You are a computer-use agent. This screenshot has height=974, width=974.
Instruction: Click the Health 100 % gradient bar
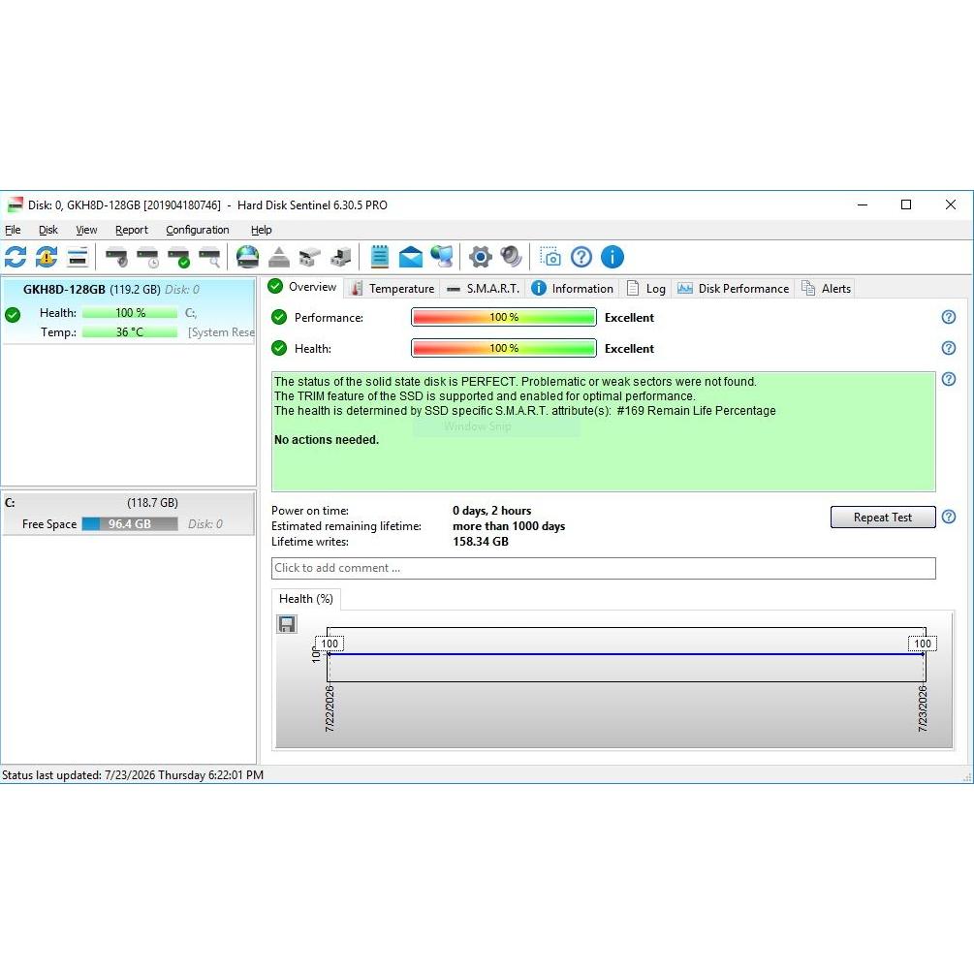point(504,349)
